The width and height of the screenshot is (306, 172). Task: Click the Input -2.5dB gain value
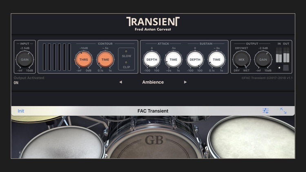(25, 48)
